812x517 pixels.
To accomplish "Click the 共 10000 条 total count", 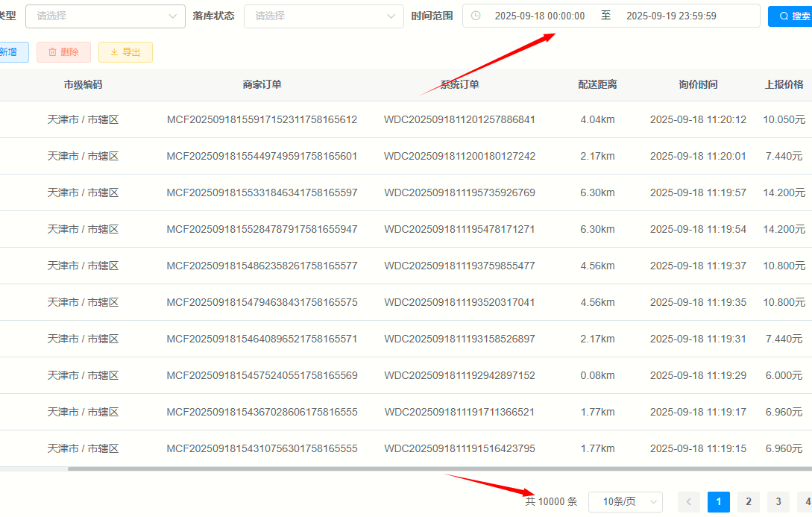I will 551,501.
